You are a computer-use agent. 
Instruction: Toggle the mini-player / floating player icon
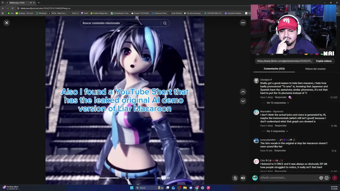tap(235, 178)
